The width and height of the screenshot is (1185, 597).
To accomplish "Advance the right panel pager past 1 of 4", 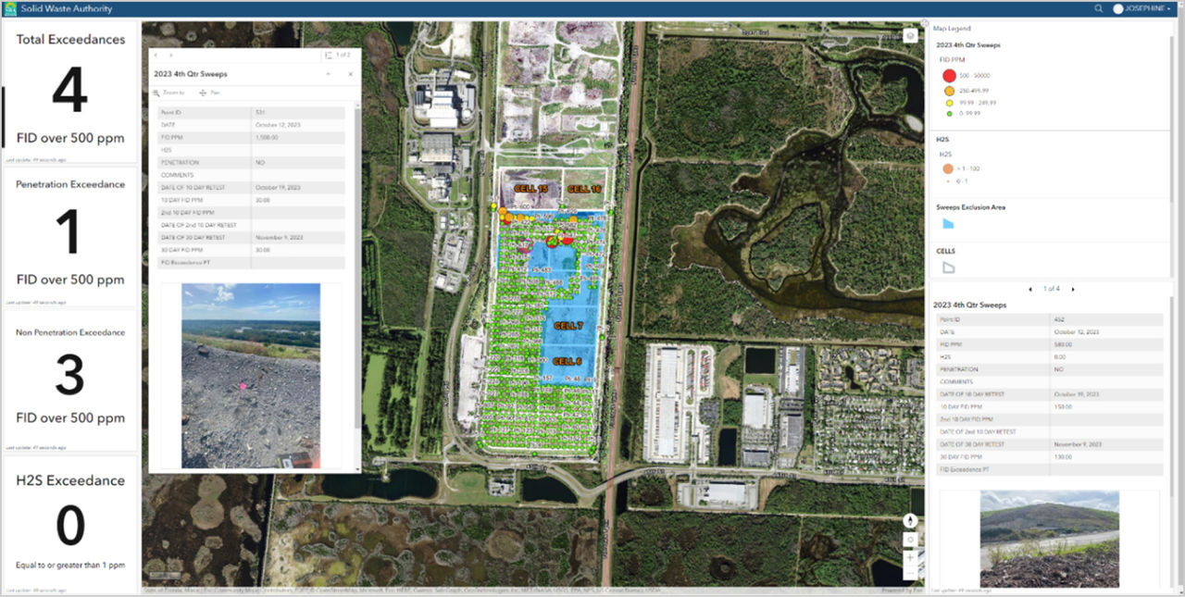I will click(1073, 288).
